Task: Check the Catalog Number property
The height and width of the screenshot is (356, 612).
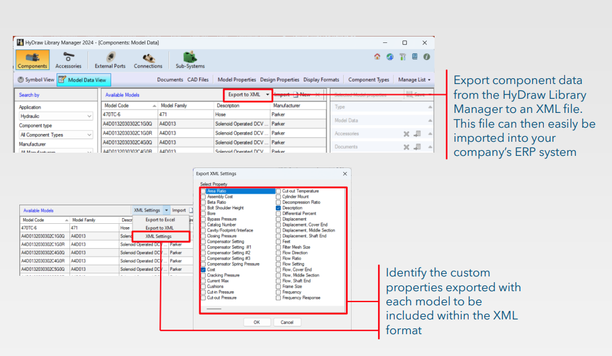Action: pyautogui.click(x=203, y=225)
